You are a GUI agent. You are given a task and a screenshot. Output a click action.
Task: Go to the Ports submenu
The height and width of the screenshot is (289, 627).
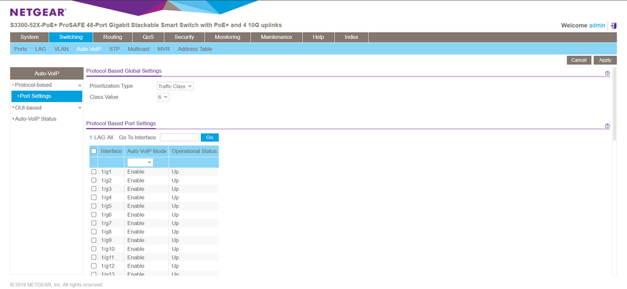[21, 49]
